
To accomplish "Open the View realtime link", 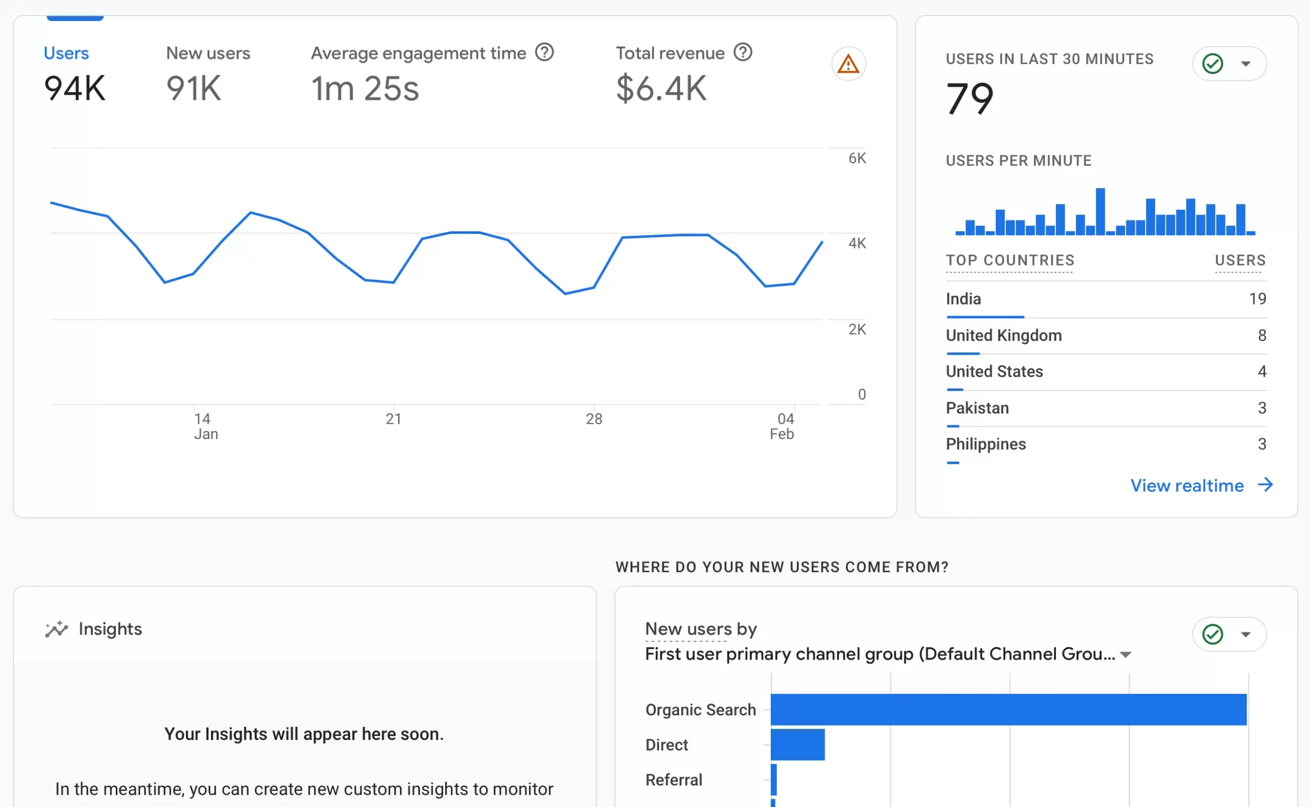I will [1187, 486].
